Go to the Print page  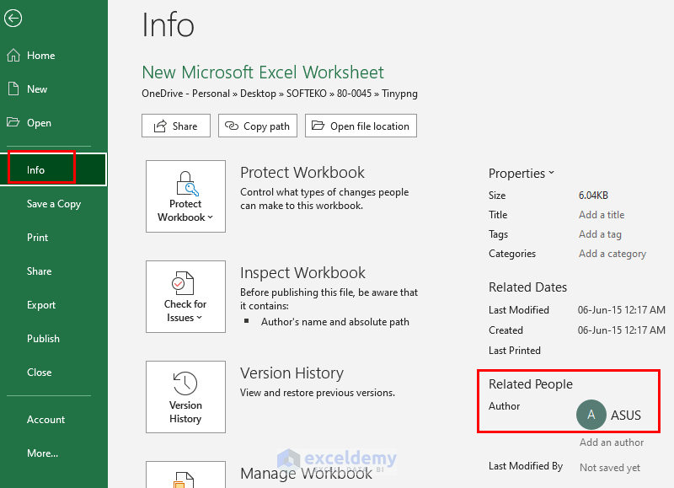[x=38, y=238]
